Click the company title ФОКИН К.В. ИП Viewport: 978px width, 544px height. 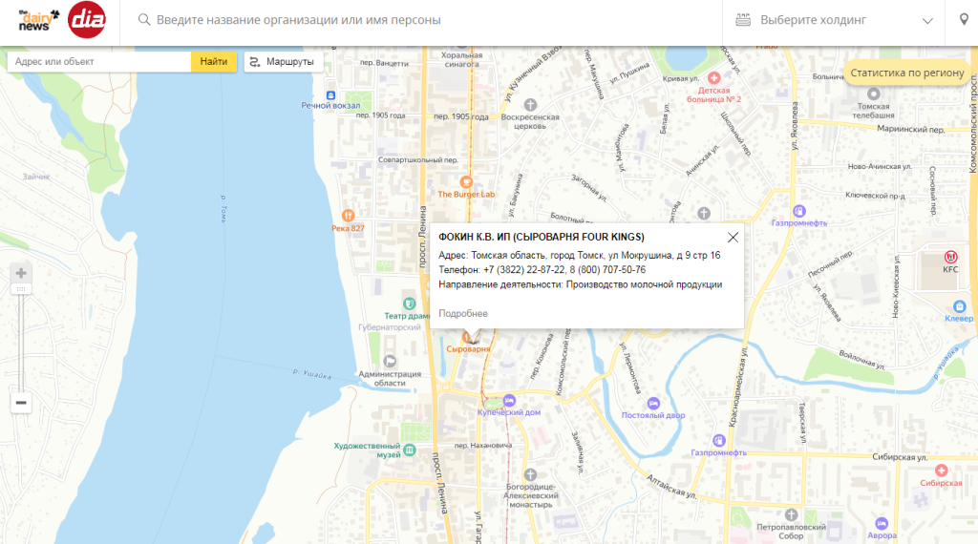(x=542, y=237)
